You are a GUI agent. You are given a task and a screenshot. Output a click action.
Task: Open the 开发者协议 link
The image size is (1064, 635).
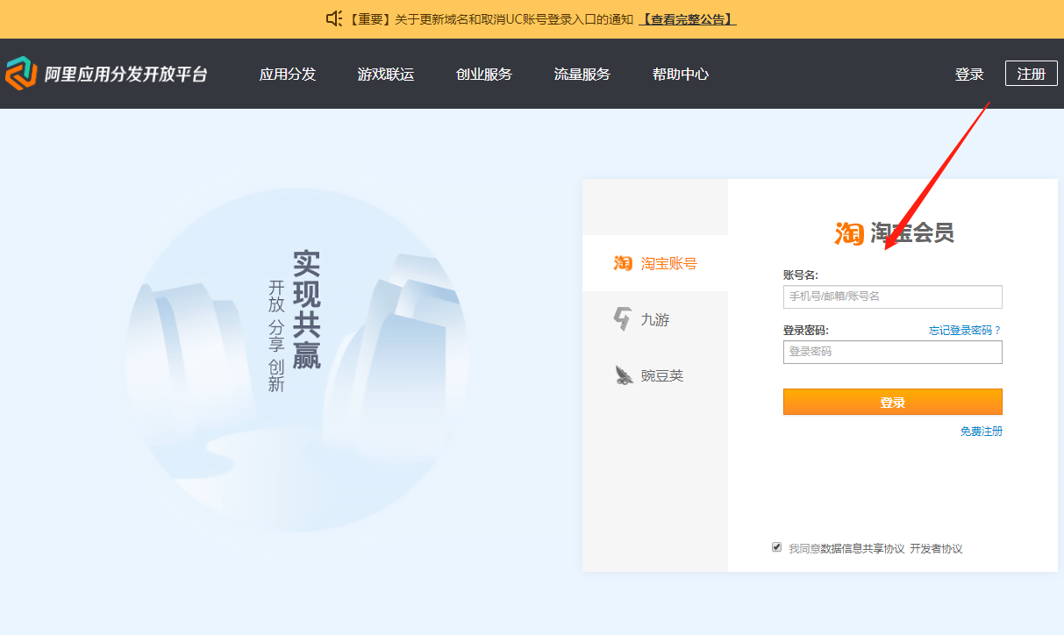pos(936,549)
